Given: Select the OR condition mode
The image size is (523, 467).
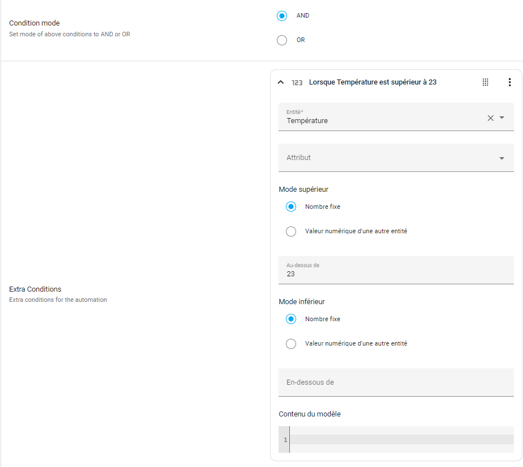Looking at the screenshot, I should (x=282, y=40).
